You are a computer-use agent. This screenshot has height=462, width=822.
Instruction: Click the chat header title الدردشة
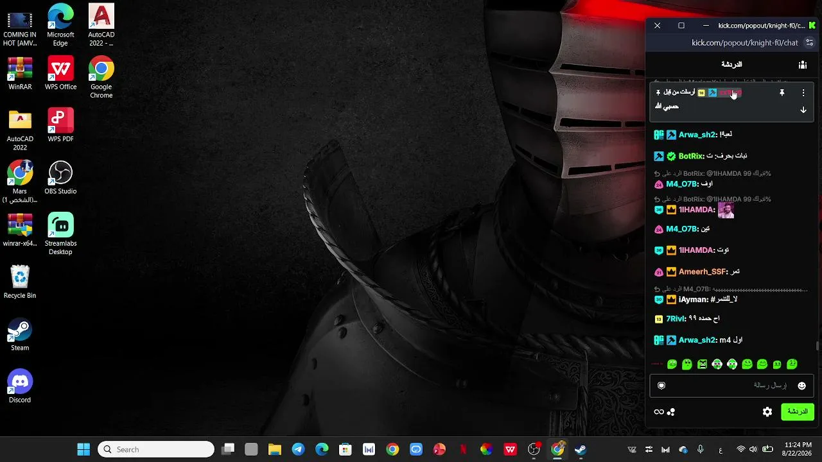tap(731, 65)
